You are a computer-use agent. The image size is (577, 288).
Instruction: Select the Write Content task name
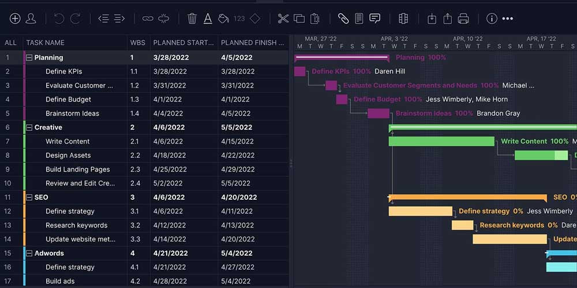68,142
